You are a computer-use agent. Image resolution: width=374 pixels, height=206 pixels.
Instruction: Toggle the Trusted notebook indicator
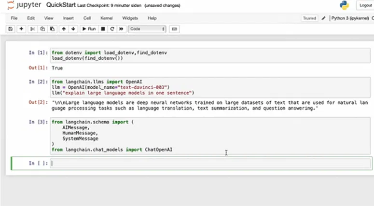point(309,18)
